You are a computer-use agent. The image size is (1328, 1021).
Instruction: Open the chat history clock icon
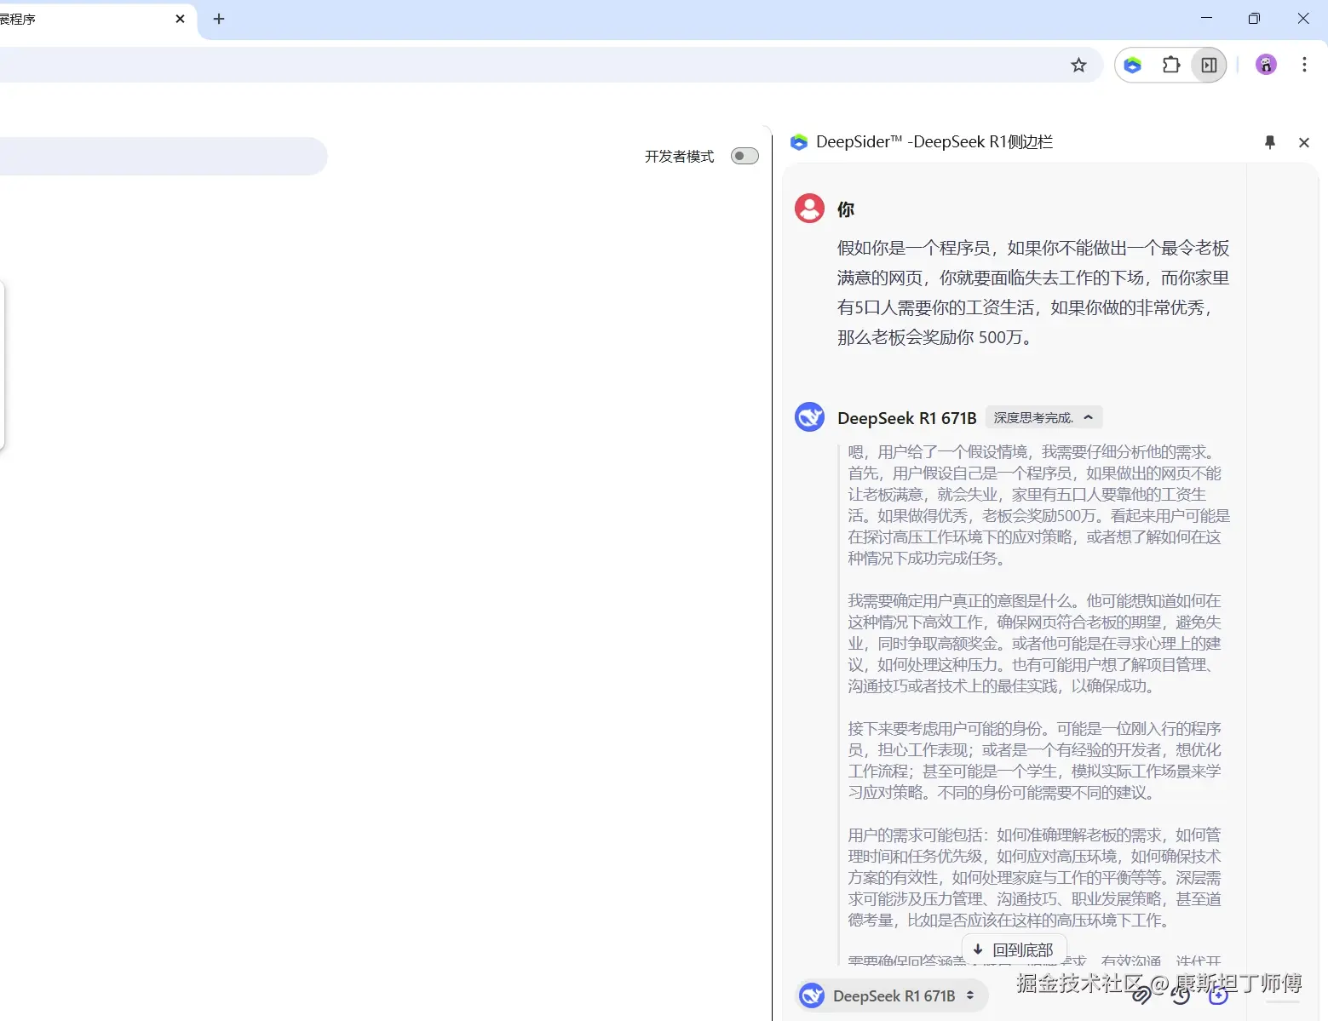[x=1180, y=994]
